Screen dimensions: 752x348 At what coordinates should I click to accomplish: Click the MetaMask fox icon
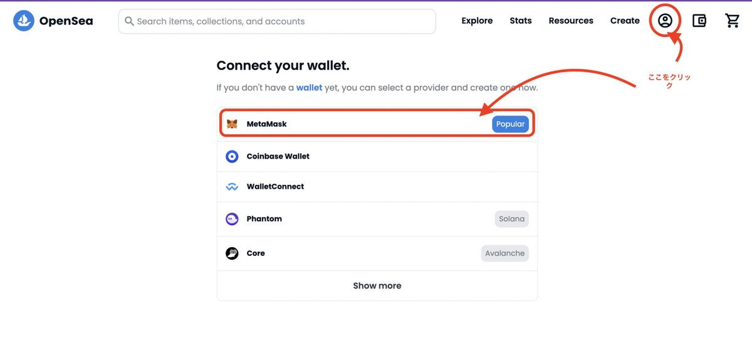(x=232, y=124)
